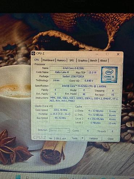Click the Level 2 4 x 256 KBytes value
Image resolution: width=134 pixels, height=179 pixels.
96,119
